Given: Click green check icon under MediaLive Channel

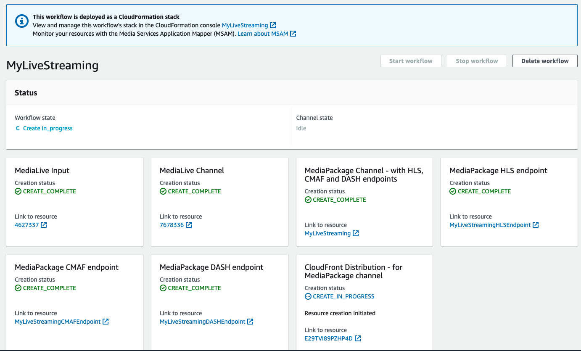Looking at the screenshot, I should pyautogui.click(x=163, y=191).
